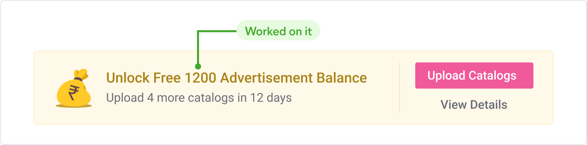Click the rupee symbol on the bag
The width and height of the screenshot is (587, 145).
coord(74,93)
